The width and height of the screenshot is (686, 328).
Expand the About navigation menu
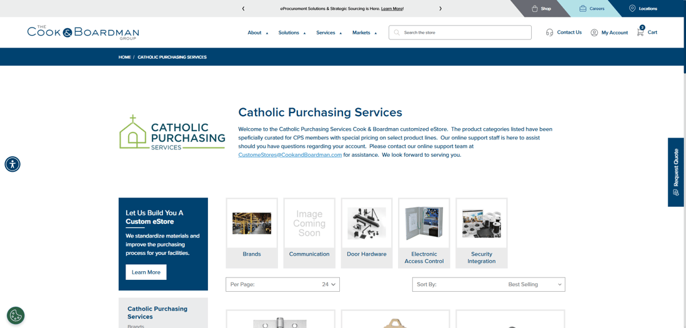pos(257,32)
